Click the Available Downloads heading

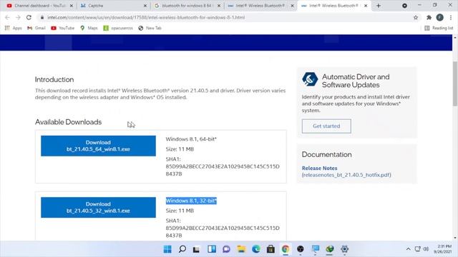pos(68,122)
